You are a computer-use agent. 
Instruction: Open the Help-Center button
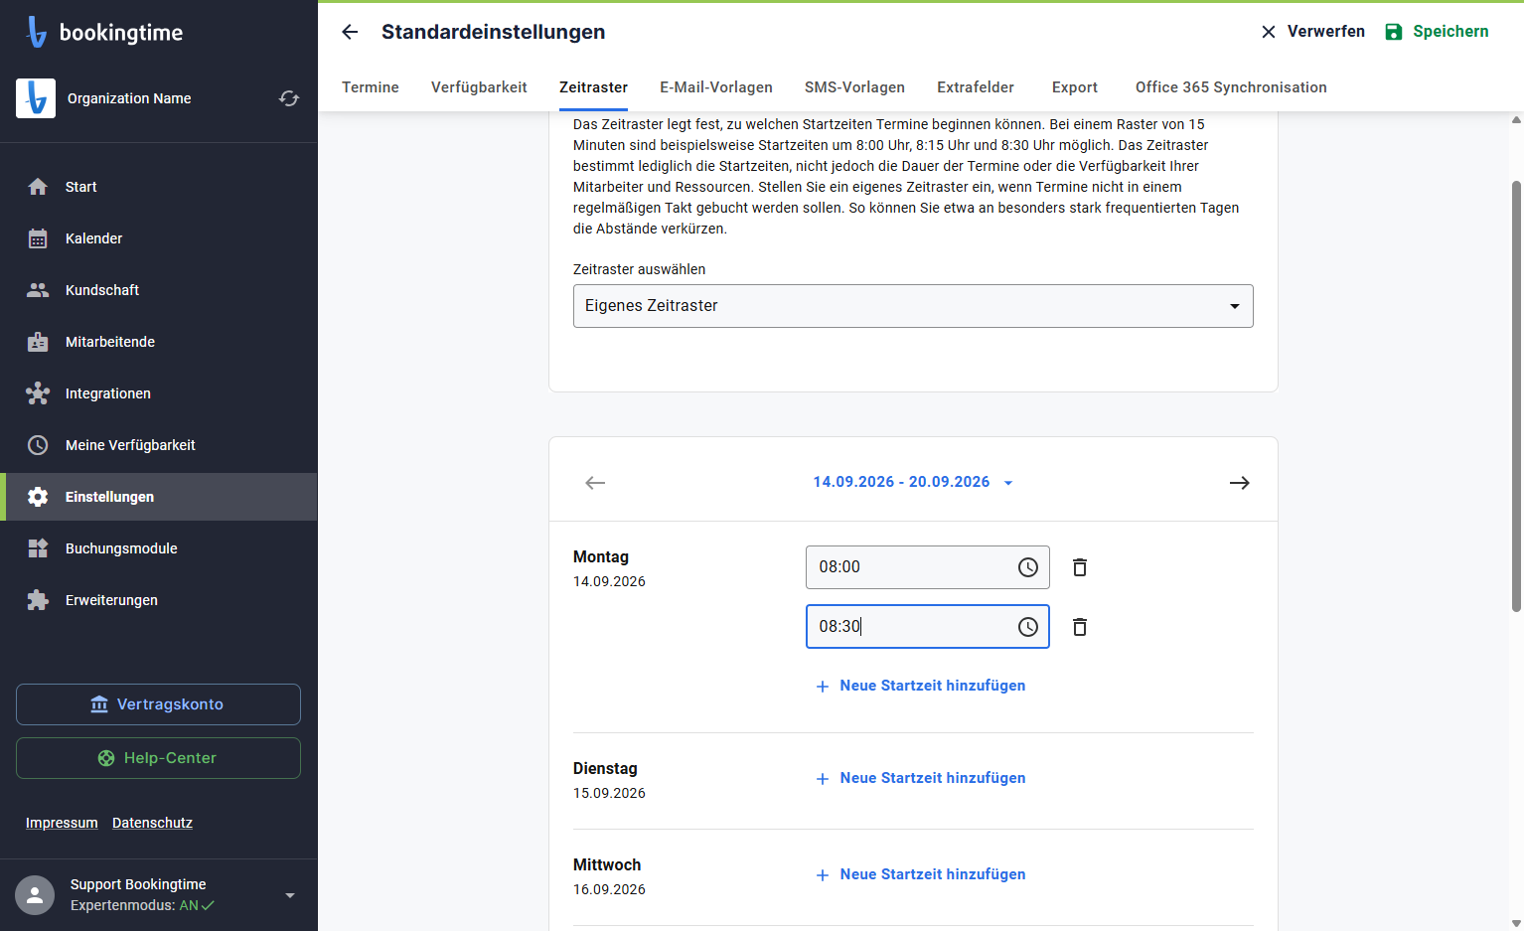pyautogui.click(x=158, y=758)
